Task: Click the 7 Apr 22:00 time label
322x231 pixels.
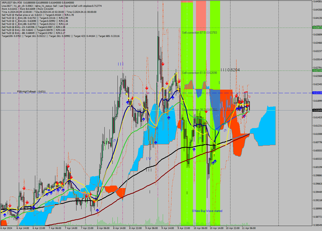Action: [x=87, y=228]
